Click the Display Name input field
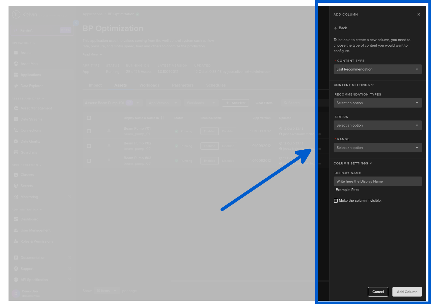The height and width of the screenshot is (307, 435). [377, 181]
